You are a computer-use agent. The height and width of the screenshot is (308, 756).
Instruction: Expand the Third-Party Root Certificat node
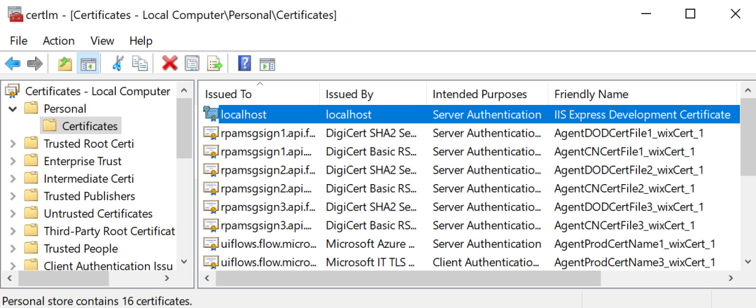click(x=13, y=232)
